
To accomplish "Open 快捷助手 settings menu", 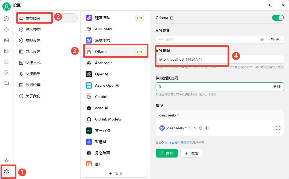I will [47, 74].
